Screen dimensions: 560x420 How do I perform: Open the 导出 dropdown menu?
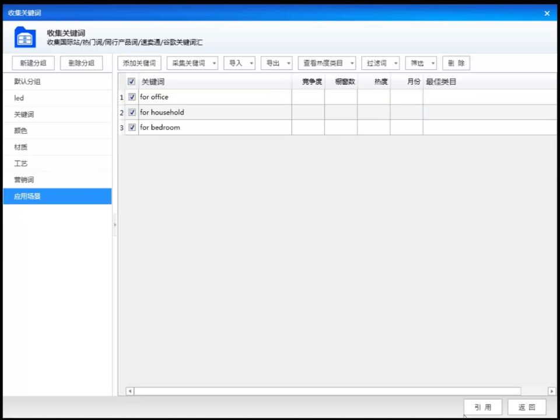(276, 63)
